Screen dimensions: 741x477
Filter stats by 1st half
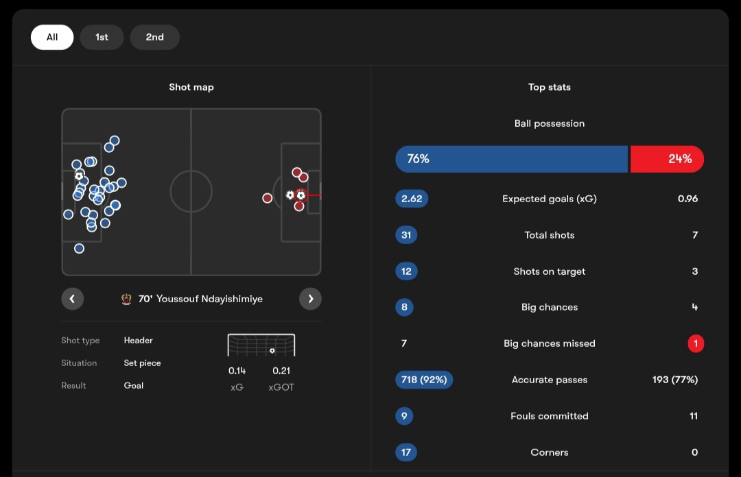pyautogui.click(x=102, y=37)
